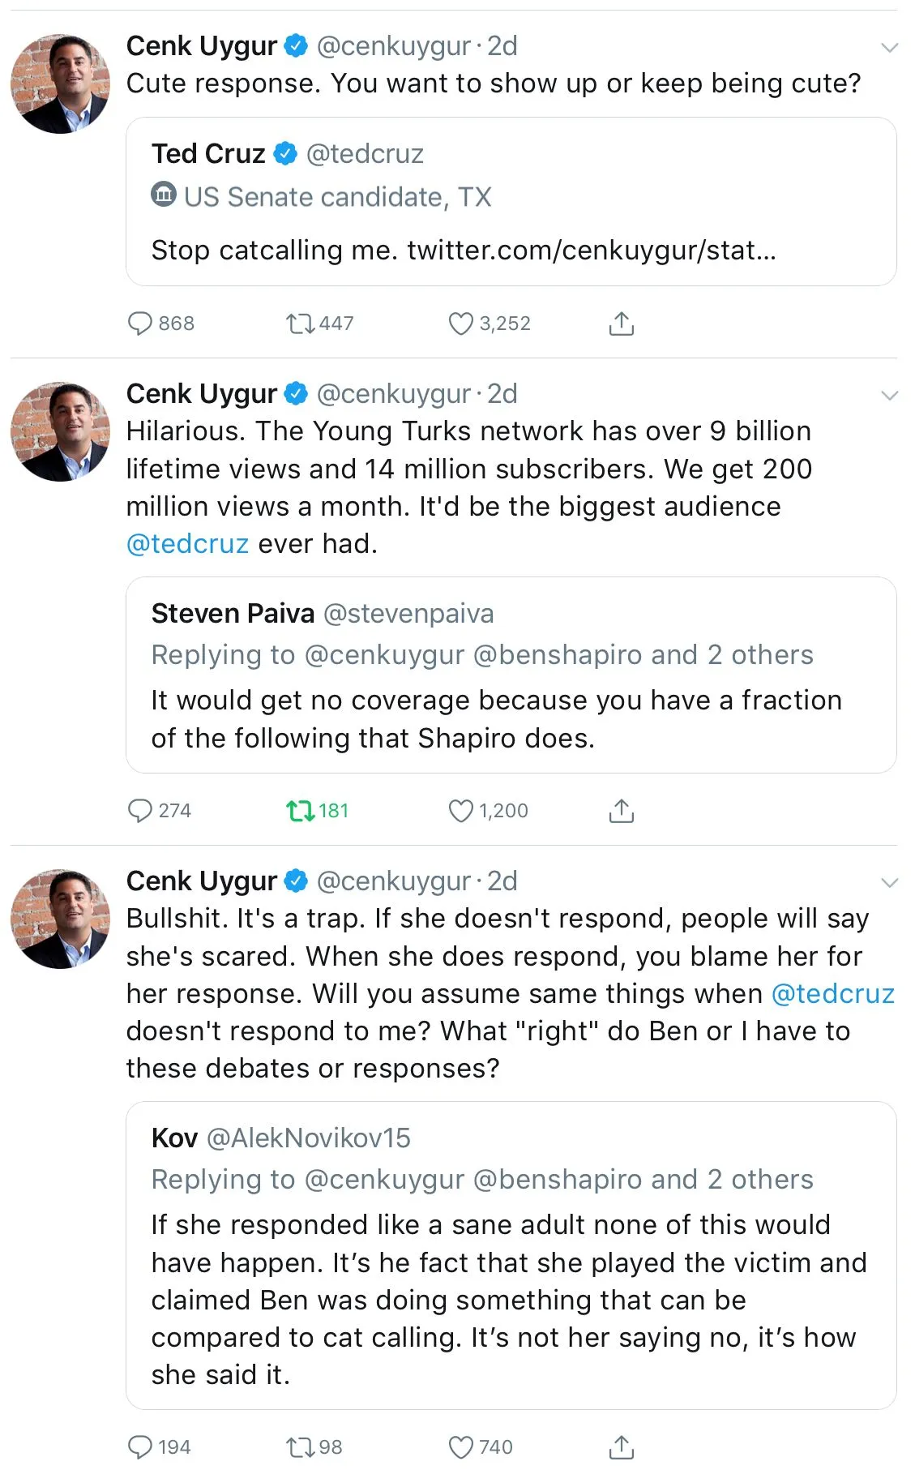Share the 'It's a trap' tweet
915x1470 pixels.
coord(621,1446)
